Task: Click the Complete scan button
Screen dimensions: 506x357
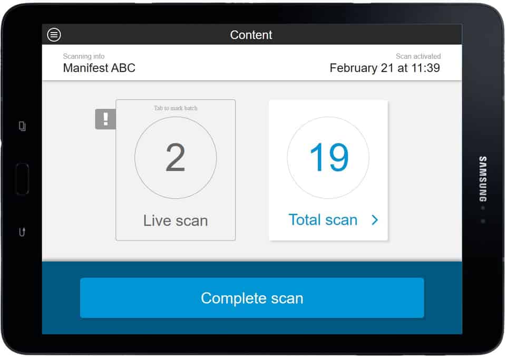Action: (x=252, y=298)
